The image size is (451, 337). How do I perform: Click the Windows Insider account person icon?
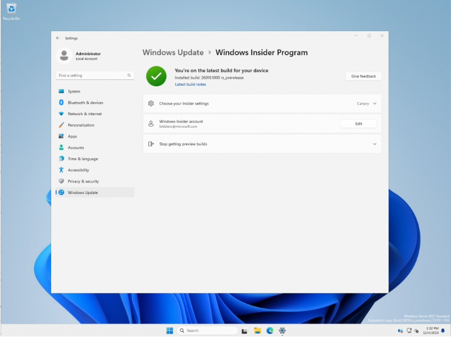coord(151,124)
